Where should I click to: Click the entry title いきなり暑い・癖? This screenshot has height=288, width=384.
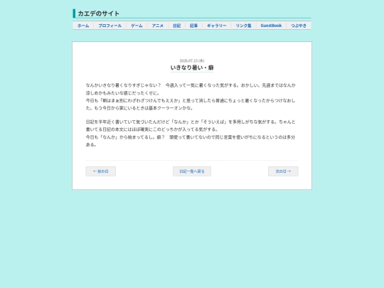tap(192, 68)
